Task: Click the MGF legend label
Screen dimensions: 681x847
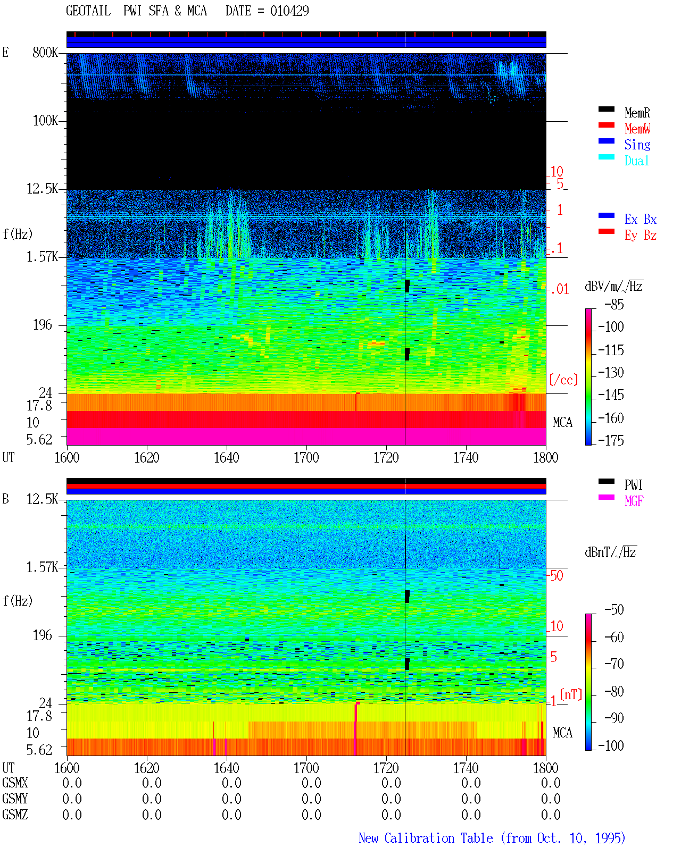Action: pyautogui.click(x=634, y=500)
